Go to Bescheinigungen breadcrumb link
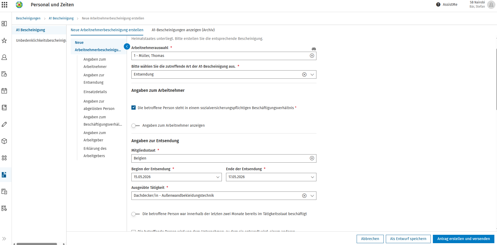 pos(28,18)
